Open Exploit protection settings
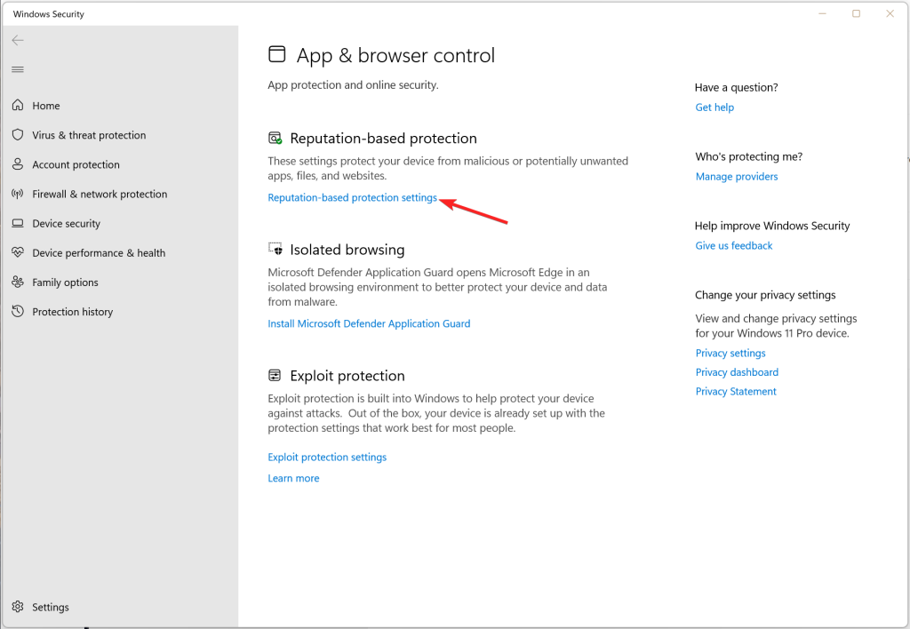This screenshot has width=910, height=629. pos(327,457)
